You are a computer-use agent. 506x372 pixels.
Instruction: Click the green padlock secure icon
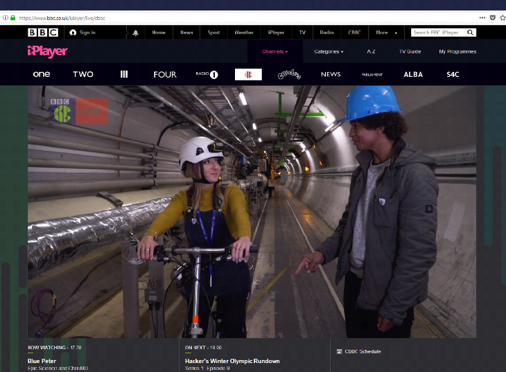[x=13, y=18]
